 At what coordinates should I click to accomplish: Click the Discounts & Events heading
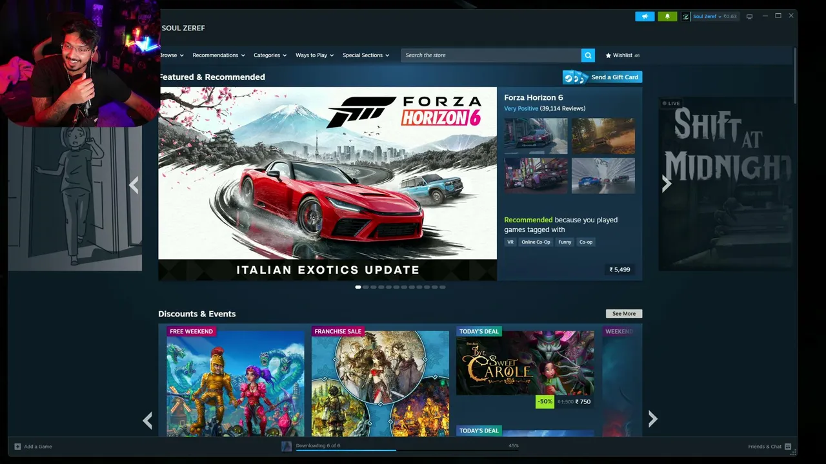click(x=197, y=314)
